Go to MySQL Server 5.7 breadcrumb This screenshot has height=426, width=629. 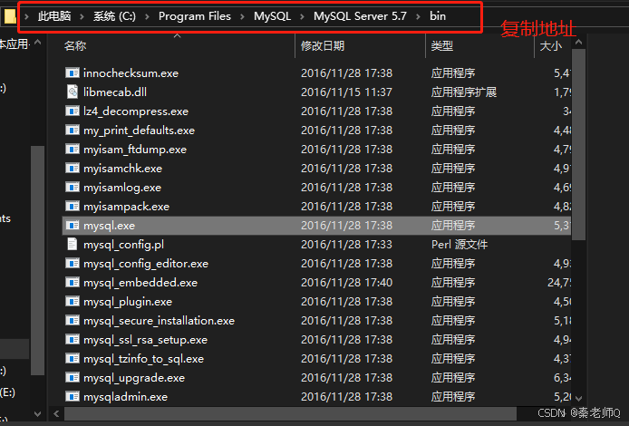point(360,16)
